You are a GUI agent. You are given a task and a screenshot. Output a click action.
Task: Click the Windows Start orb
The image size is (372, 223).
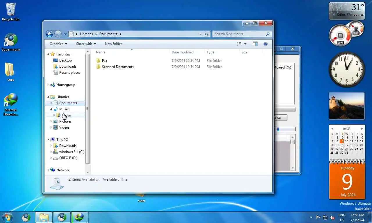(7, 217)
